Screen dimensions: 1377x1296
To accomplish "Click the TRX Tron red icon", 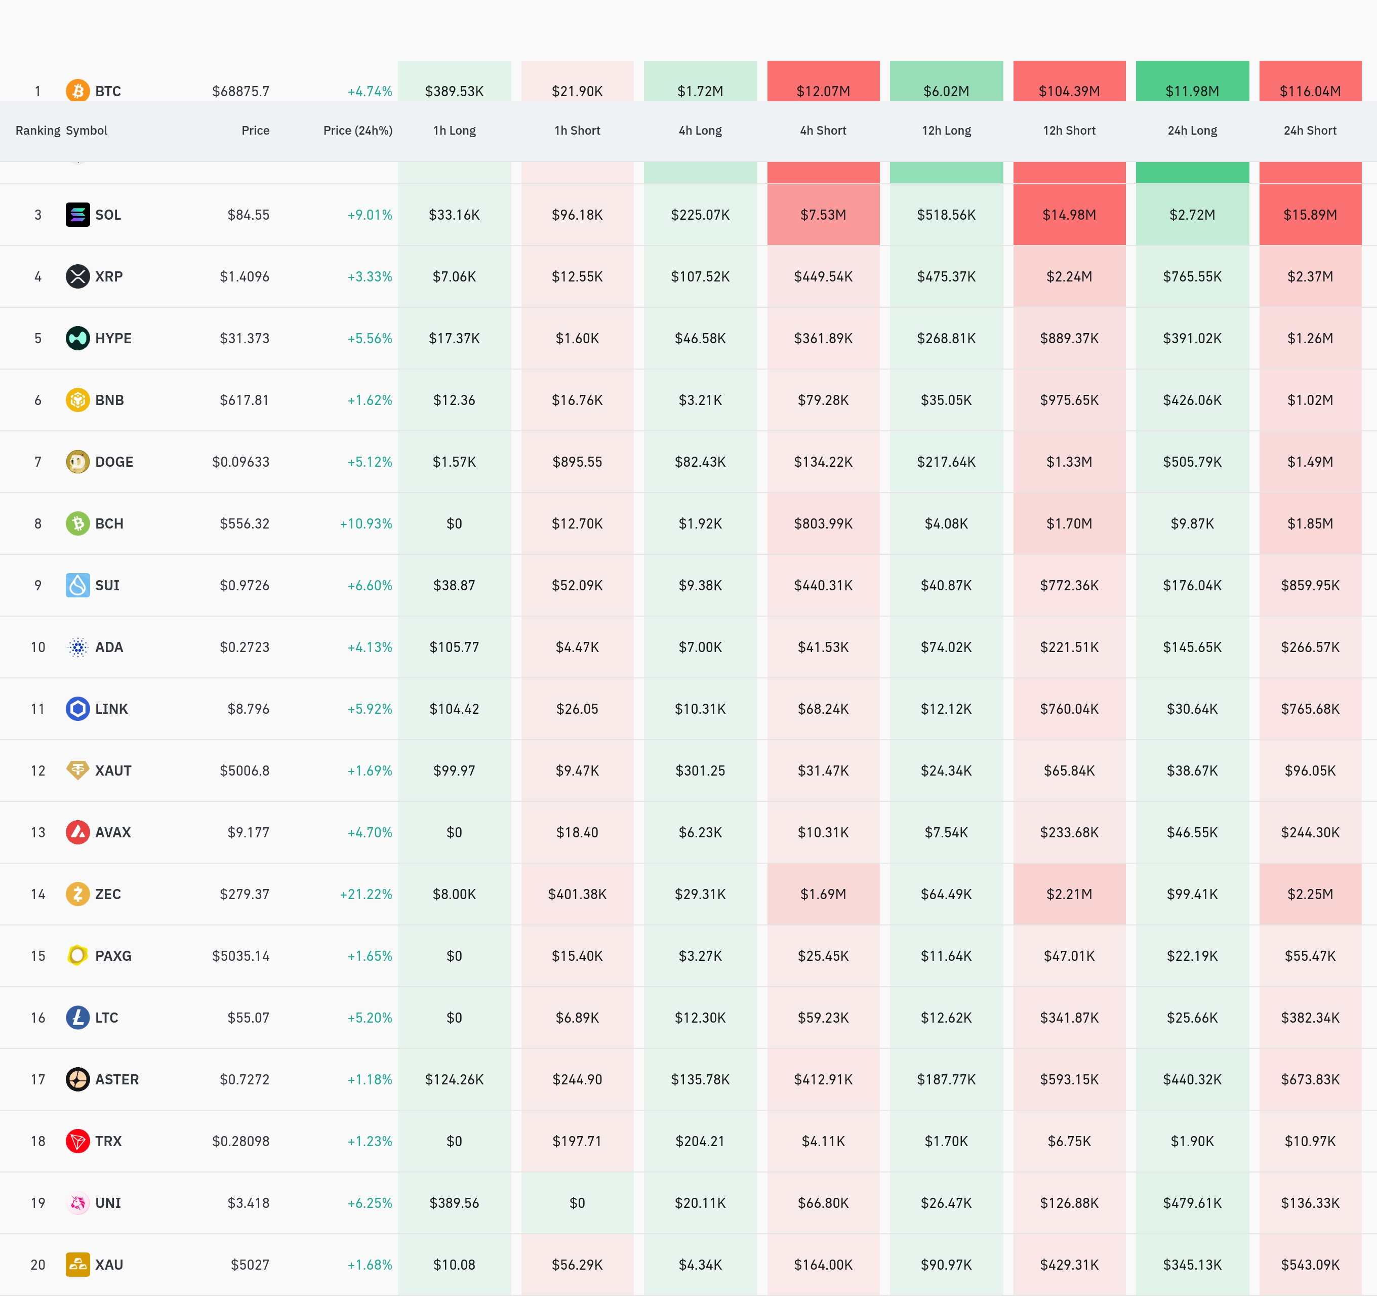I will pyautogui.click(x=77, y=1141).
